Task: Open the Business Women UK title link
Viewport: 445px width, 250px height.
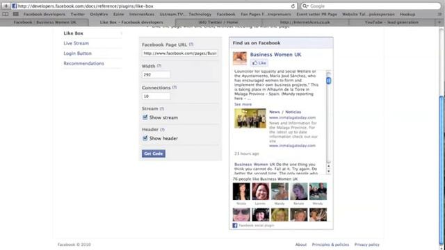Action: click(275, 54)
